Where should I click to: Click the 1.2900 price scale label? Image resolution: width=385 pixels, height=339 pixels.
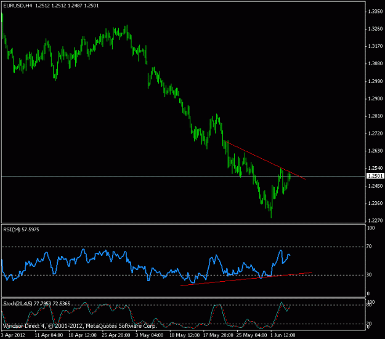click(375, 99)
